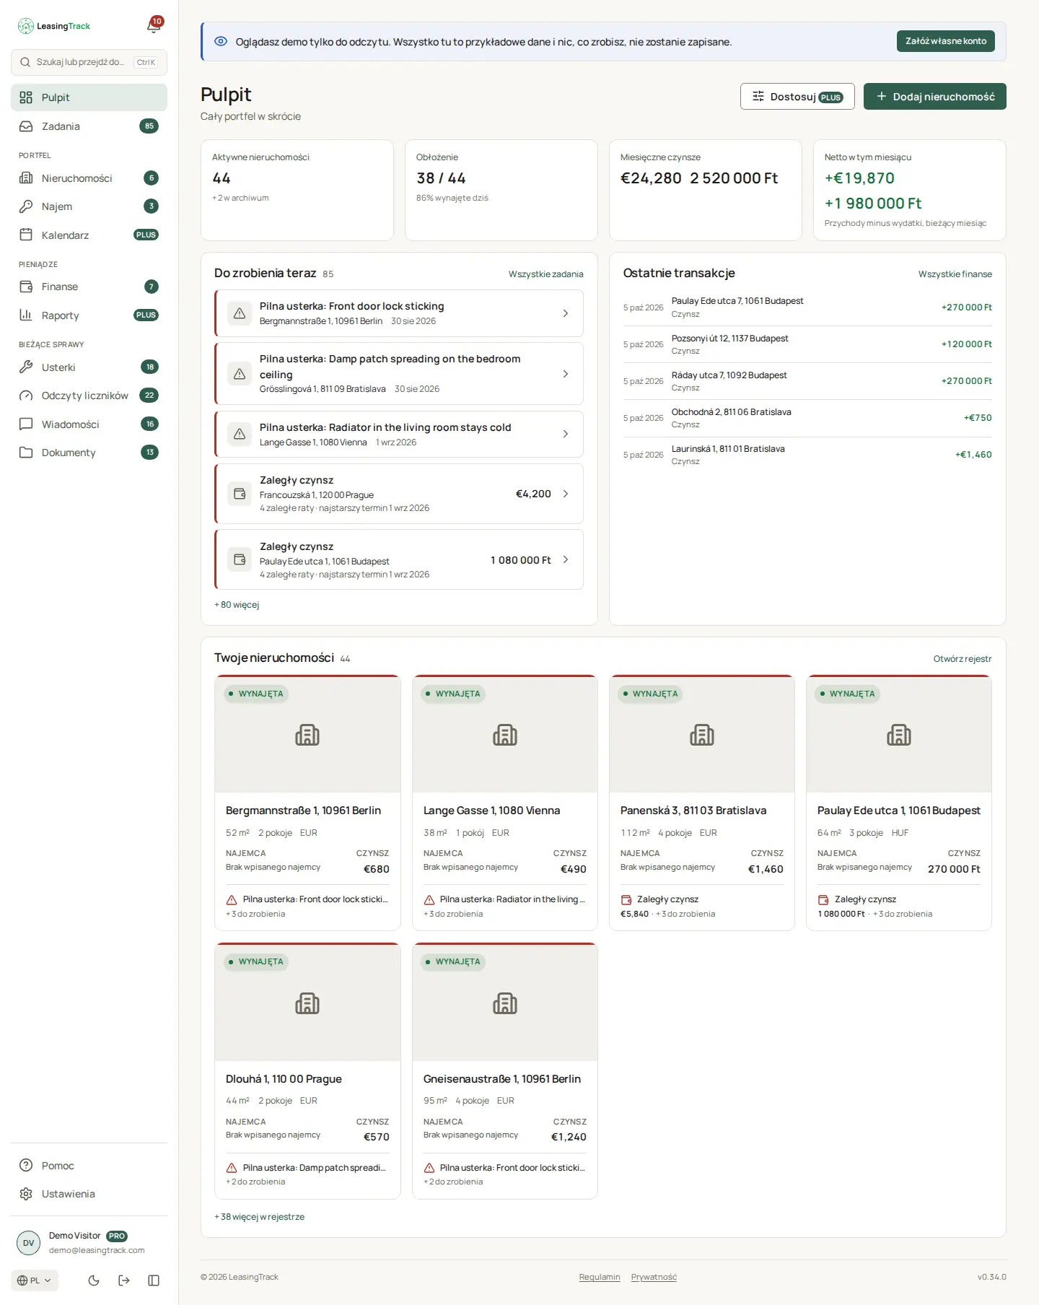The width and height of the screenshot is (1039, 1305).
Task: Open Lange Gasse 1 Vienna property image
Action: pos(505,735)
